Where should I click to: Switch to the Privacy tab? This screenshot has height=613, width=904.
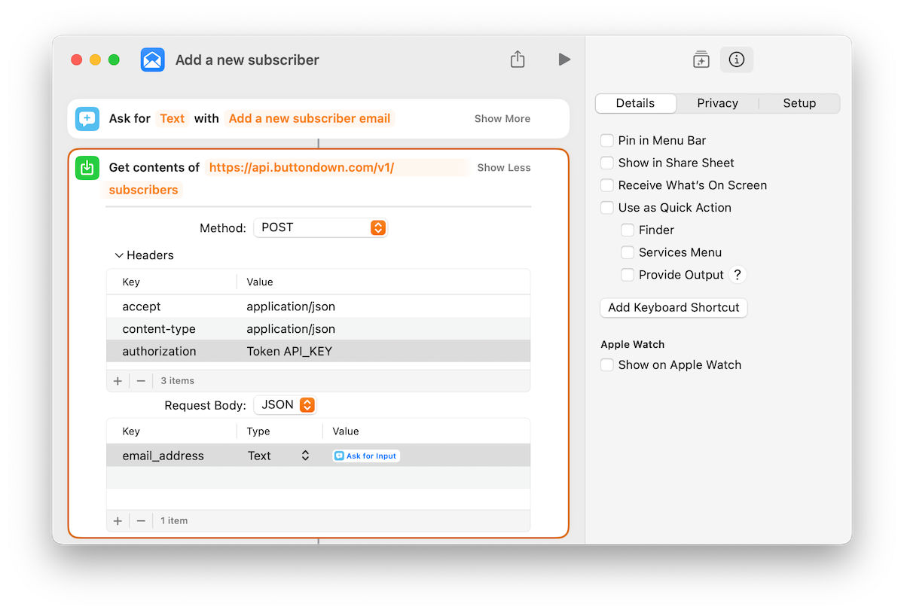pos(717,103)
